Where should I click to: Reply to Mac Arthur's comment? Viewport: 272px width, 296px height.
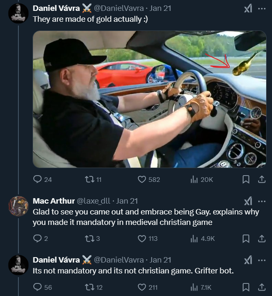[38, 239]
